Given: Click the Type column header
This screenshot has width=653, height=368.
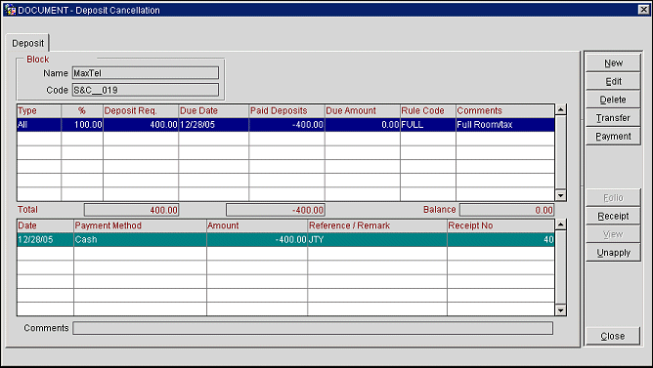Looking at the screenshot, I should click(39, 111).
